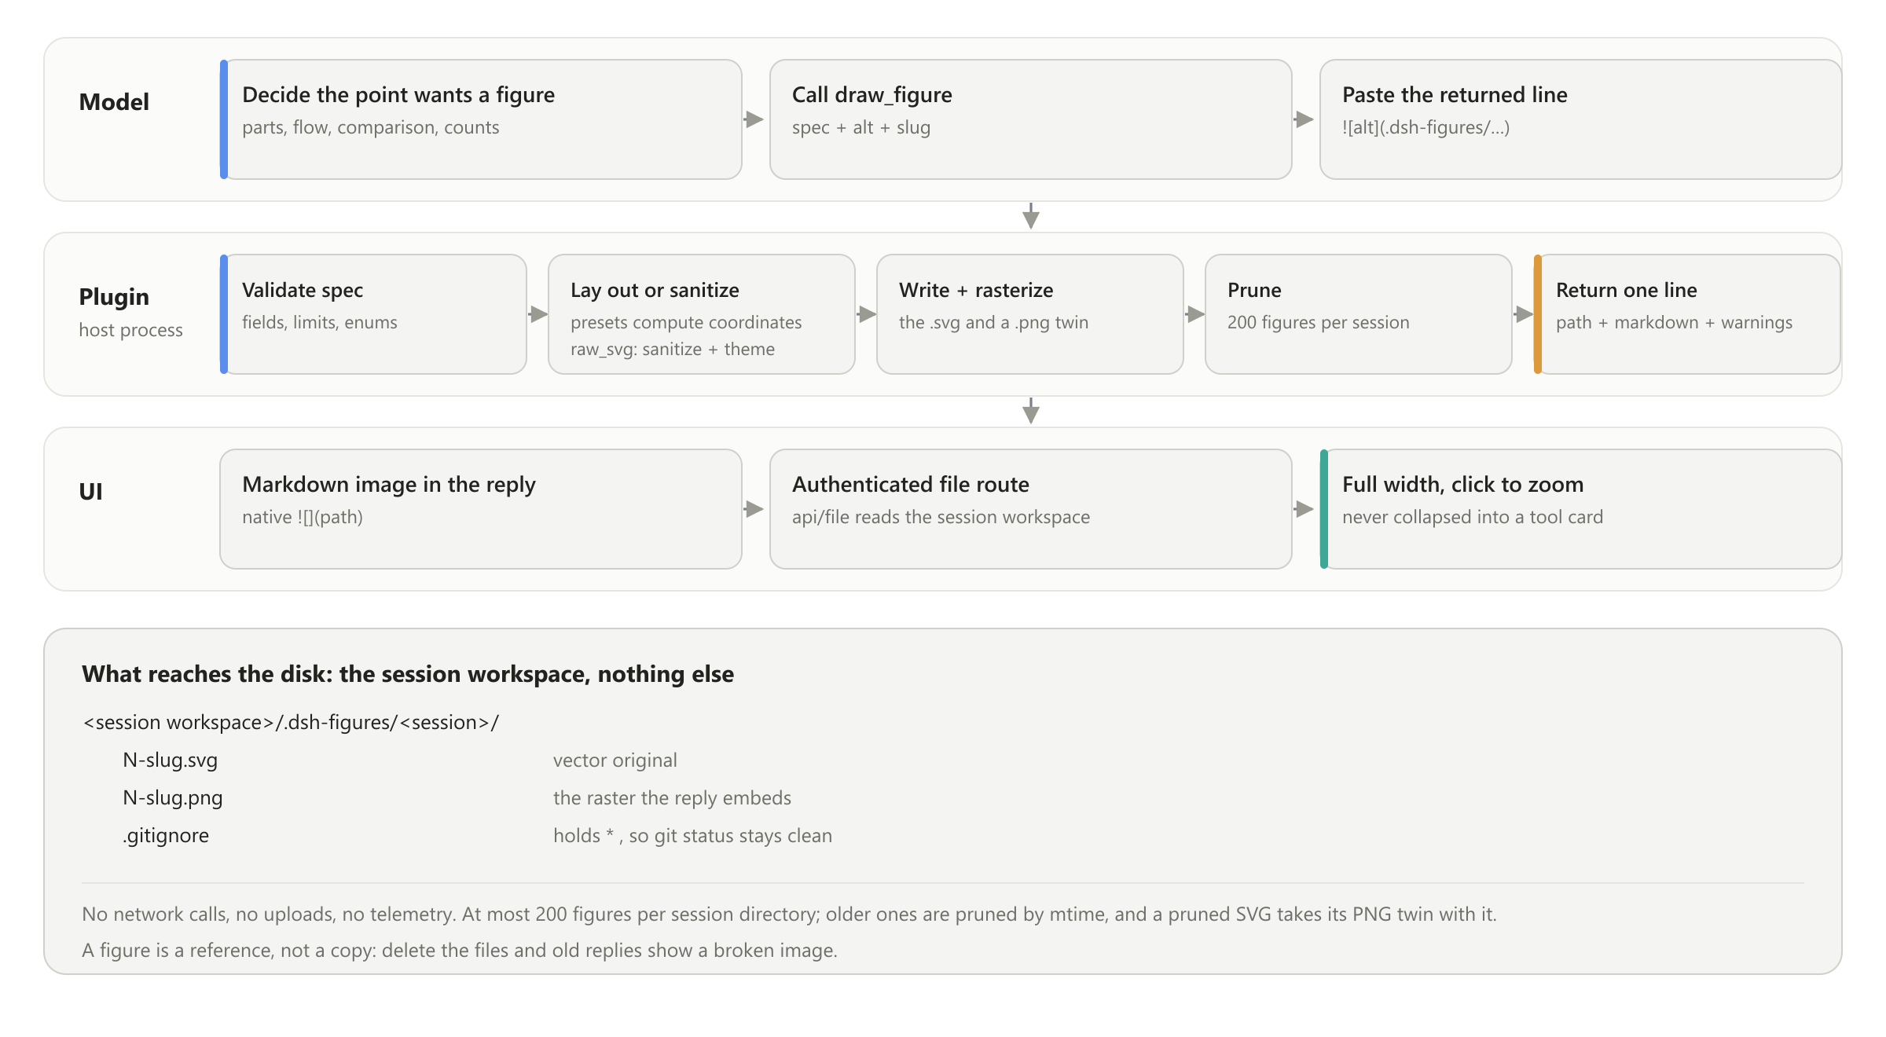
Task: Click 'path + markdown + warnings' text
Action: (1675, 322)
